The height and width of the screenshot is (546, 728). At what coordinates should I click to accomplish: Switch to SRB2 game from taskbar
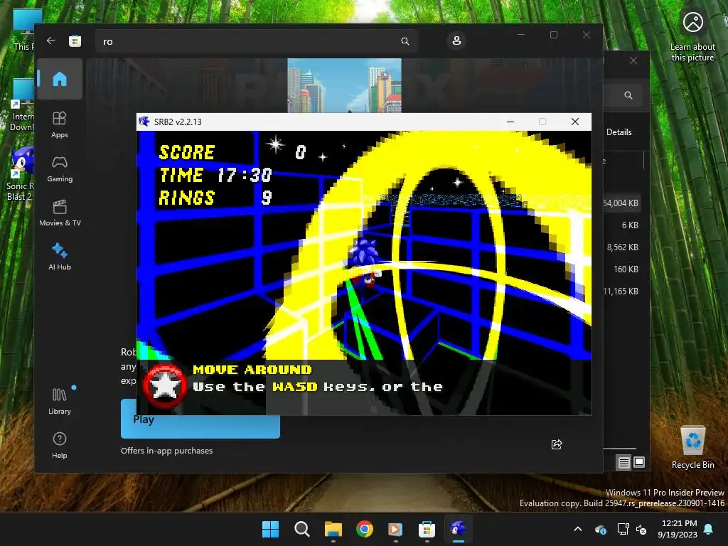459,529
